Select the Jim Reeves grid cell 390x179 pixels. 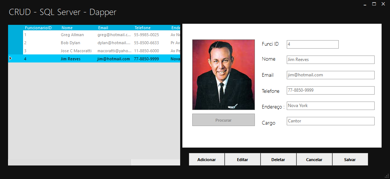(x=78, y=59)
